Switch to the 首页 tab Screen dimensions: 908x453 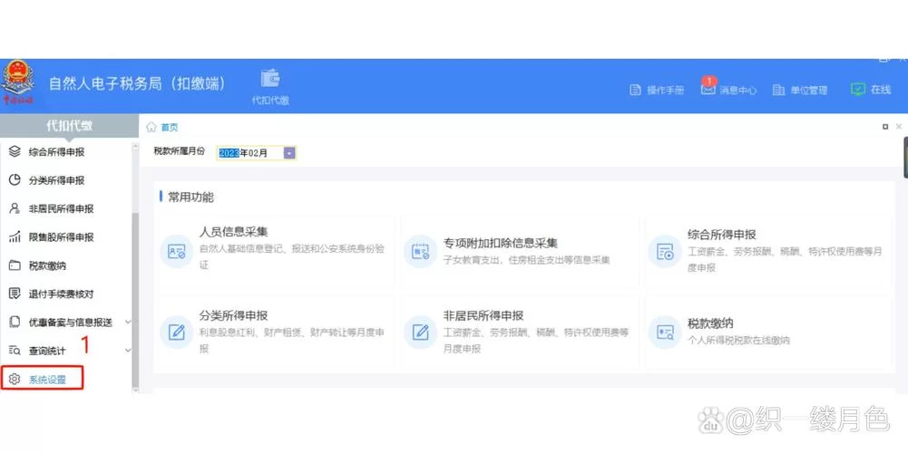pyautogui.click(x=170, y=127)
